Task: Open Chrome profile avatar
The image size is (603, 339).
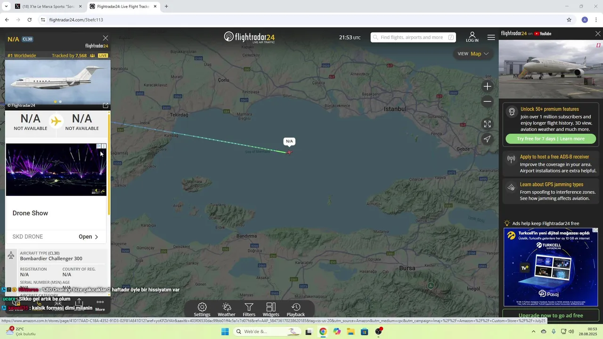Action: pos(585,20)
